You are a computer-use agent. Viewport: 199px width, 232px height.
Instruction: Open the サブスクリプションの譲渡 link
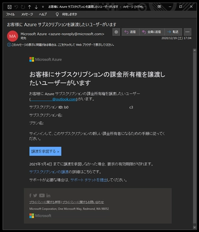pyautogui.click(x=49, y=172)
